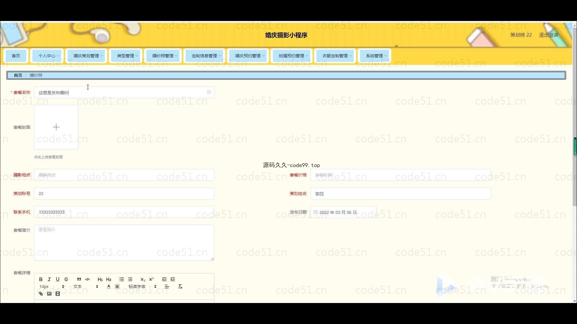The height and width of the screenshot is (324, 577).
Task: Clear the 套餐名称 input with the X icon
Action: [209, 92]
